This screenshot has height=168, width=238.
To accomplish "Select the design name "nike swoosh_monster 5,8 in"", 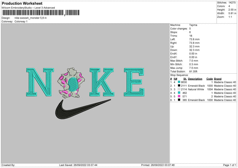I will (x=31, y=18).
